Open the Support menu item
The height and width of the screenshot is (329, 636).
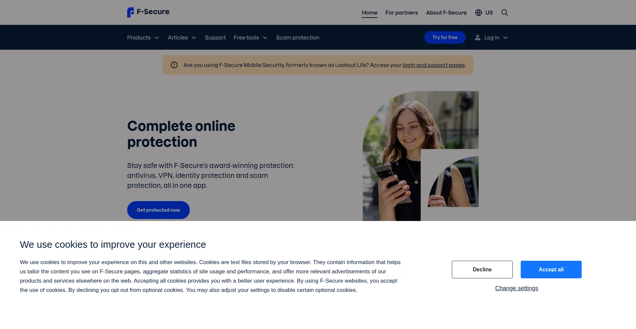pyautogui.click(x=215, y=37)
